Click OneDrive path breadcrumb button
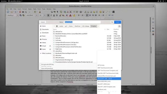This screenshot has height=94, width=167. click(x=77, y=26)
